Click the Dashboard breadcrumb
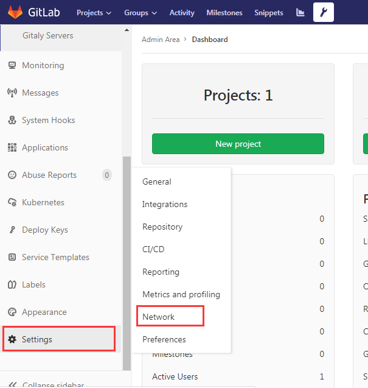368x388 pixels. coord(210,40)
